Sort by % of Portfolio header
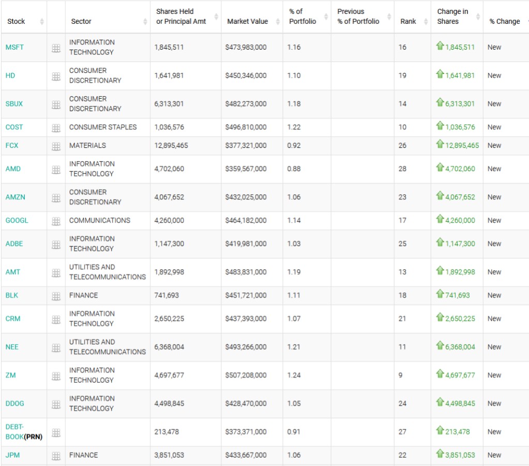The image size is (529, 466). point(303,17)
